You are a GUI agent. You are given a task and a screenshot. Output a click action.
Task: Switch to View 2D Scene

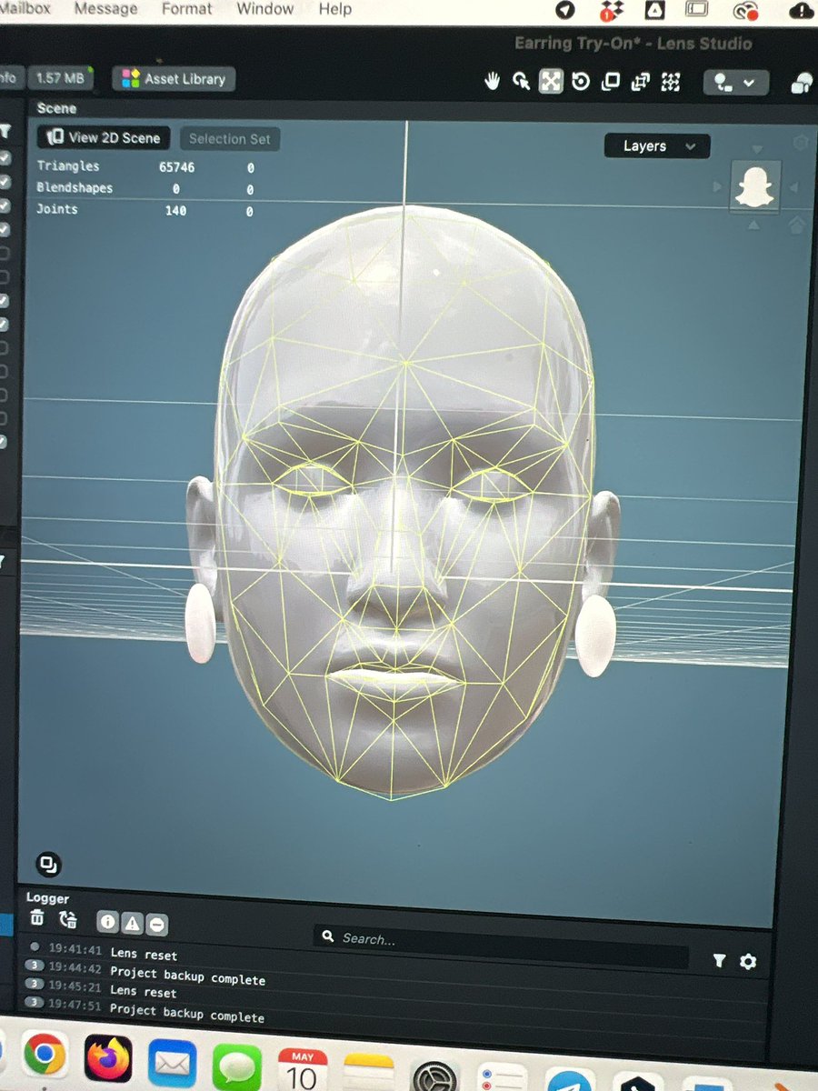(104, 138)
